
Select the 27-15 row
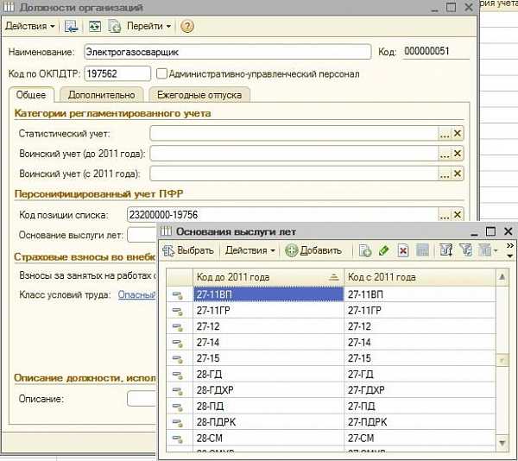[x=331, y=358]
